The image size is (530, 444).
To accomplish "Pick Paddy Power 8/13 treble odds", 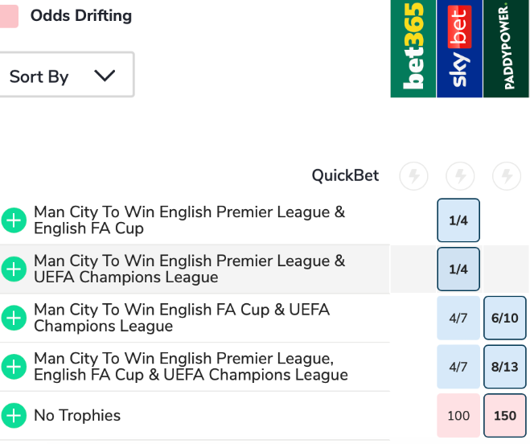I will 505,367.
